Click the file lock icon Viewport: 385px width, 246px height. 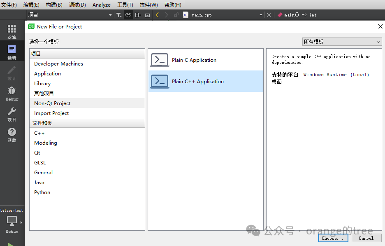[176, 15]
